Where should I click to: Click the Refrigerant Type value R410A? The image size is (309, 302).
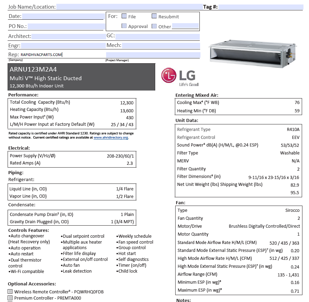click(x=293, y=130)
